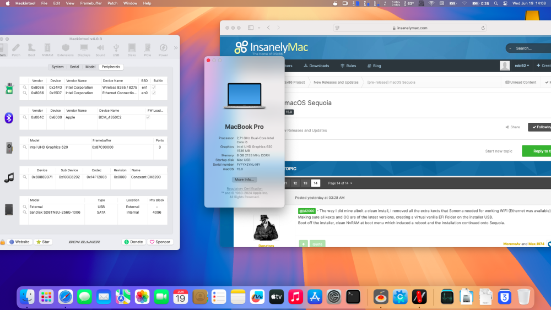The image size is (551, 310).
Task: Open the Blog link in InsanelyMac navbar
Action: click(374, 66)
